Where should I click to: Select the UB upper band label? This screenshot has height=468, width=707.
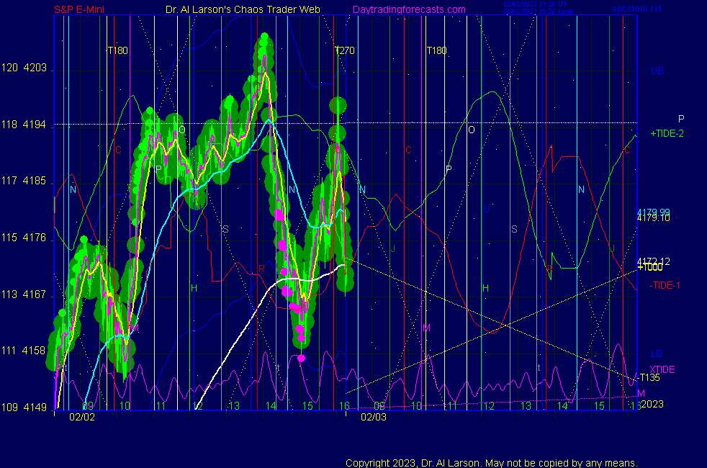point(657,71)
